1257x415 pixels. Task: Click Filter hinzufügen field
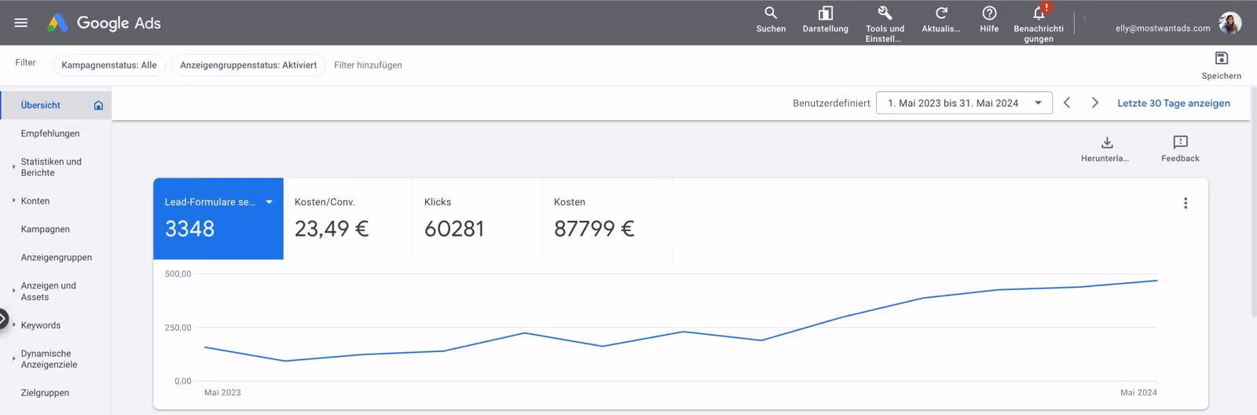[x=368, y=65]
